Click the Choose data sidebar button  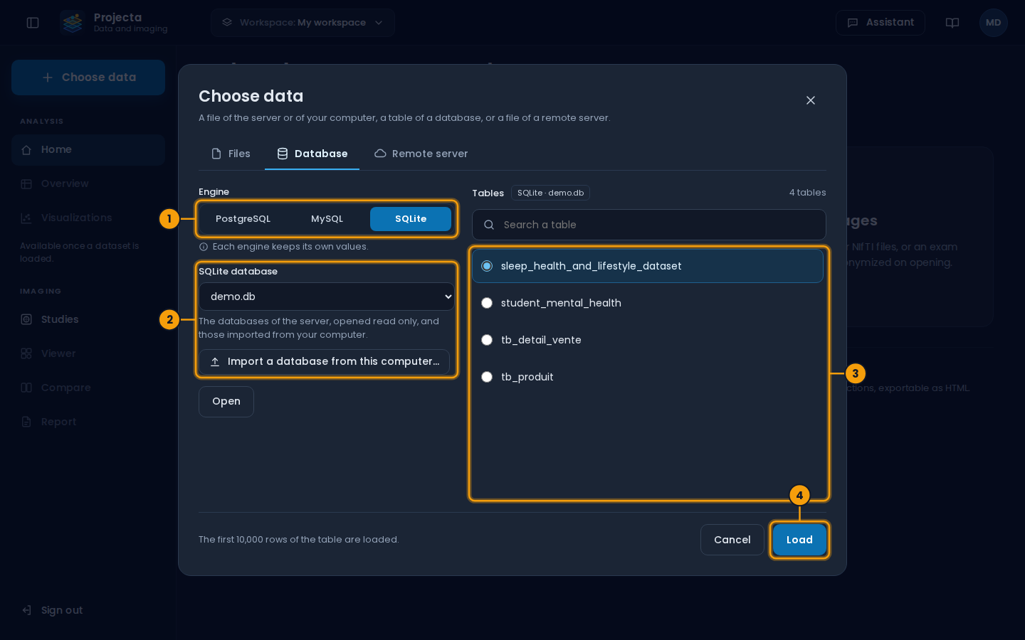tap(88, 78)
